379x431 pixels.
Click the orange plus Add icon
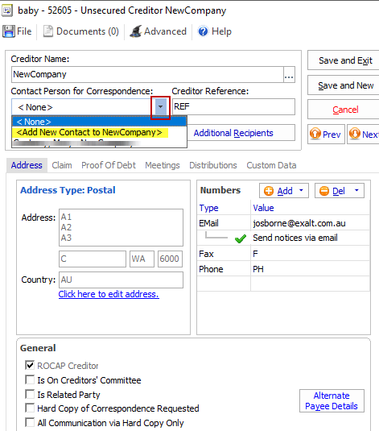[269, 191]
